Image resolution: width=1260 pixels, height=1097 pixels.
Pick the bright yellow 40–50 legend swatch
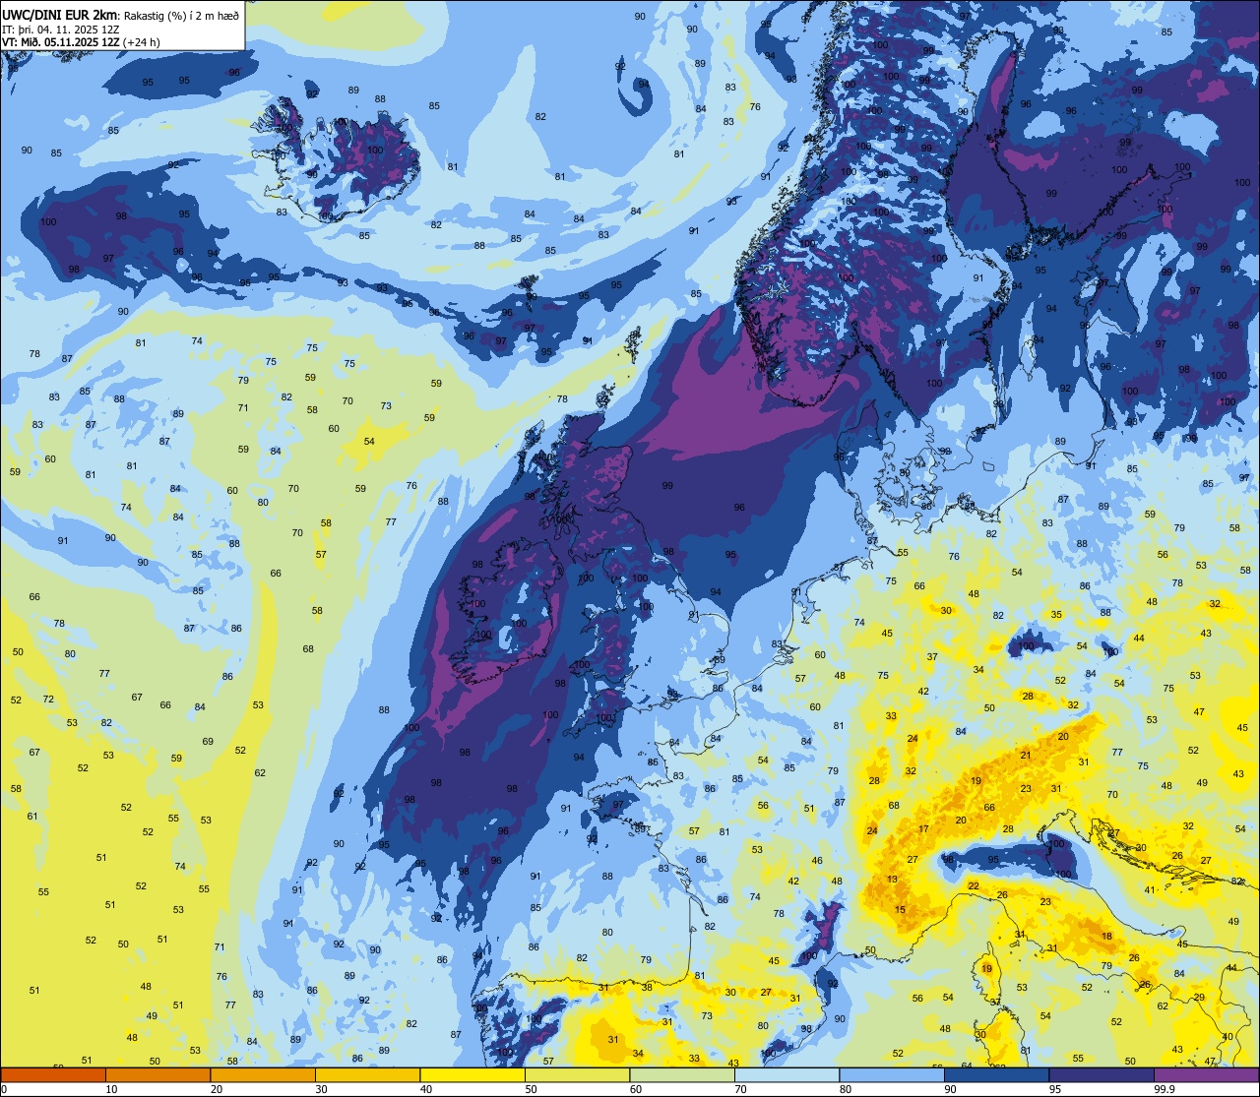pyautogui.click(x=472, y=1075)
